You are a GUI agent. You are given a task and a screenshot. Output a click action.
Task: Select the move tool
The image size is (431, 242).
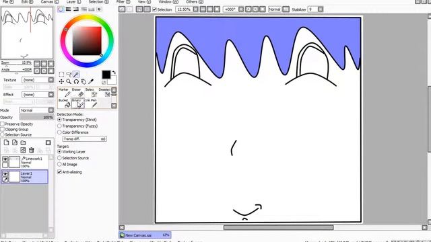(x=61, y=81)
